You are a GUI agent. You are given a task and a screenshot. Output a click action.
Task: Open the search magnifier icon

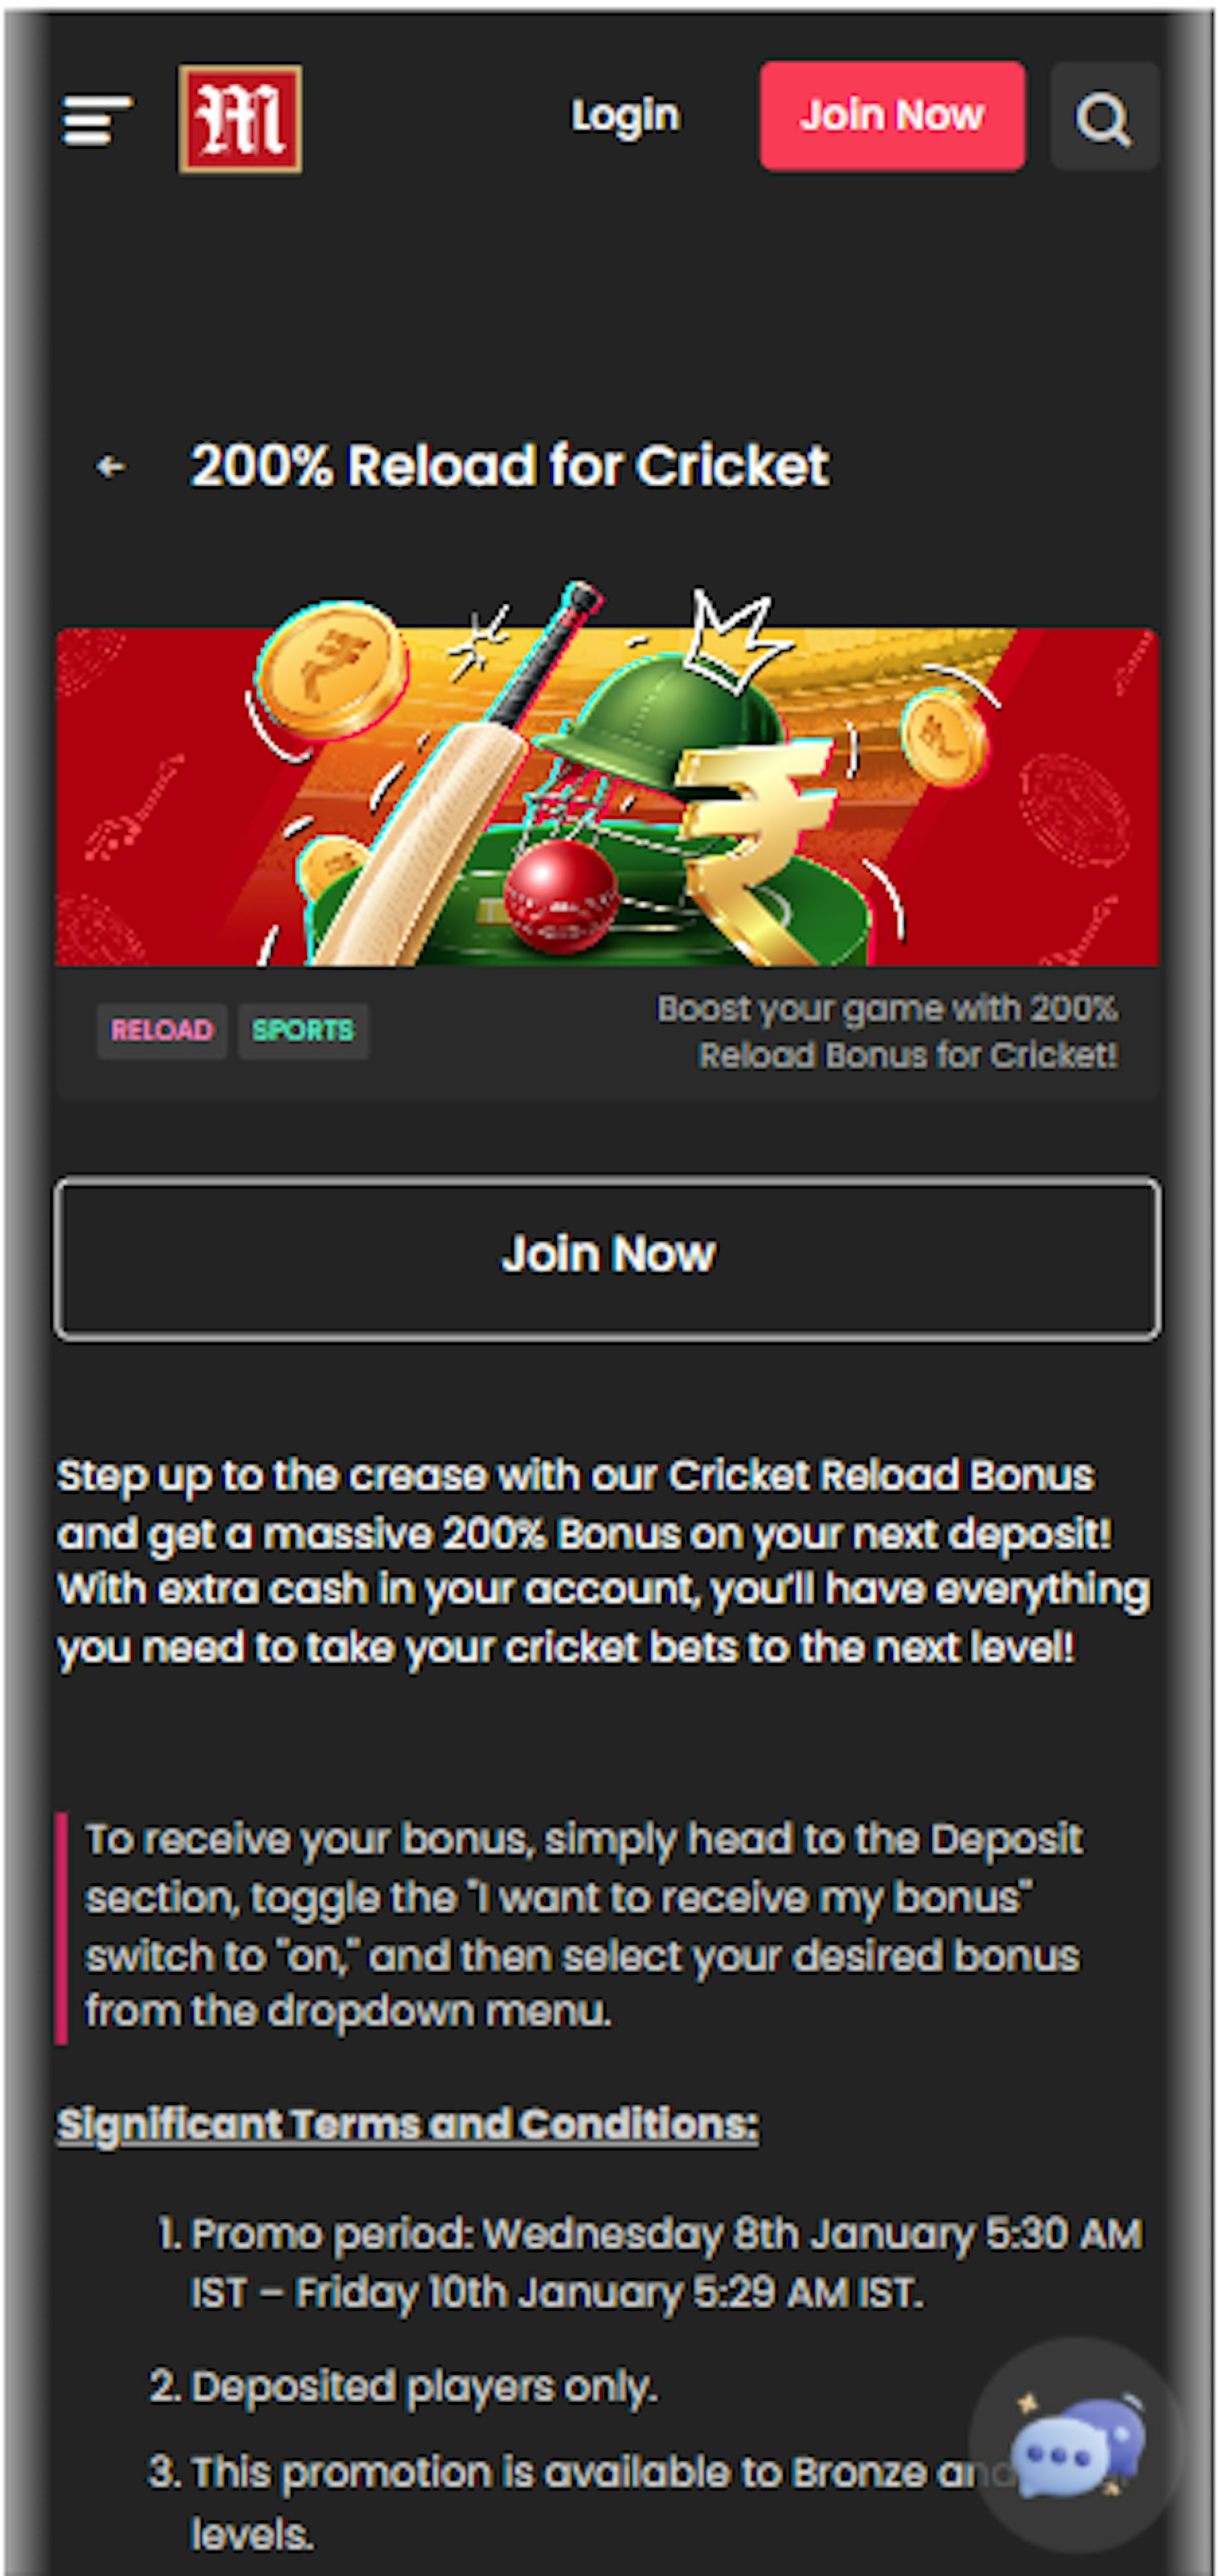tap(1104, 117)
